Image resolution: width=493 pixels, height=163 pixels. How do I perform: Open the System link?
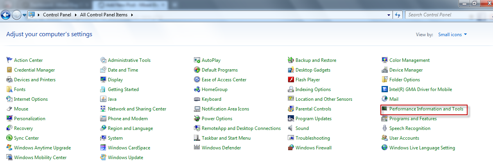(115, 138)
